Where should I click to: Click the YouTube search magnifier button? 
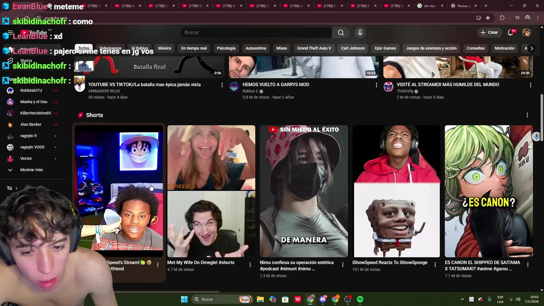(341, 33)
